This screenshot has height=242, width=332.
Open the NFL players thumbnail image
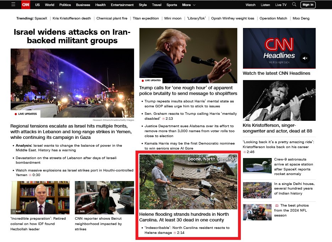coord(257,212)
